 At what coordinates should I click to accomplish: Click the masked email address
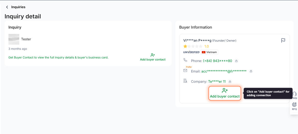224,71
